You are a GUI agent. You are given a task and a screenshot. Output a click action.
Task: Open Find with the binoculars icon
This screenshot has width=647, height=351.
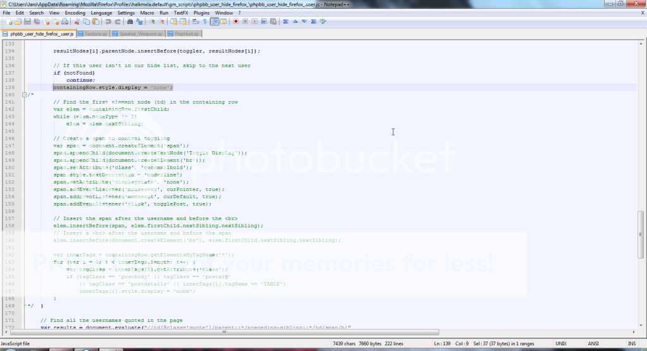coord(130,22)
